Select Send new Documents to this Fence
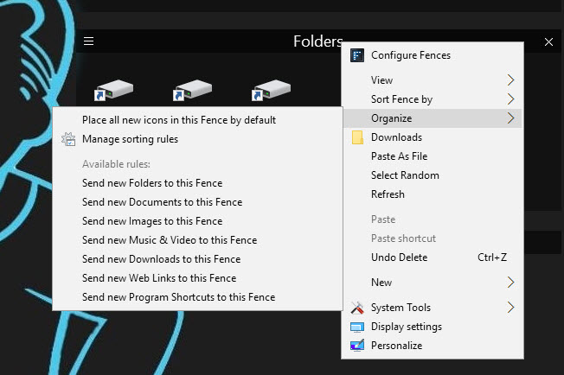 [197, 202]
